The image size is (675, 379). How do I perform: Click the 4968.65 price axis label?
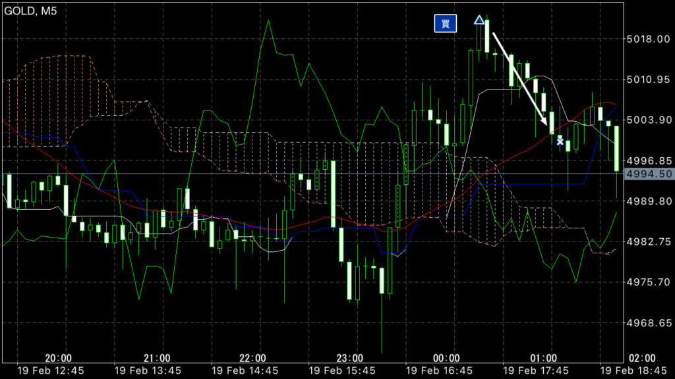[649, 322]
